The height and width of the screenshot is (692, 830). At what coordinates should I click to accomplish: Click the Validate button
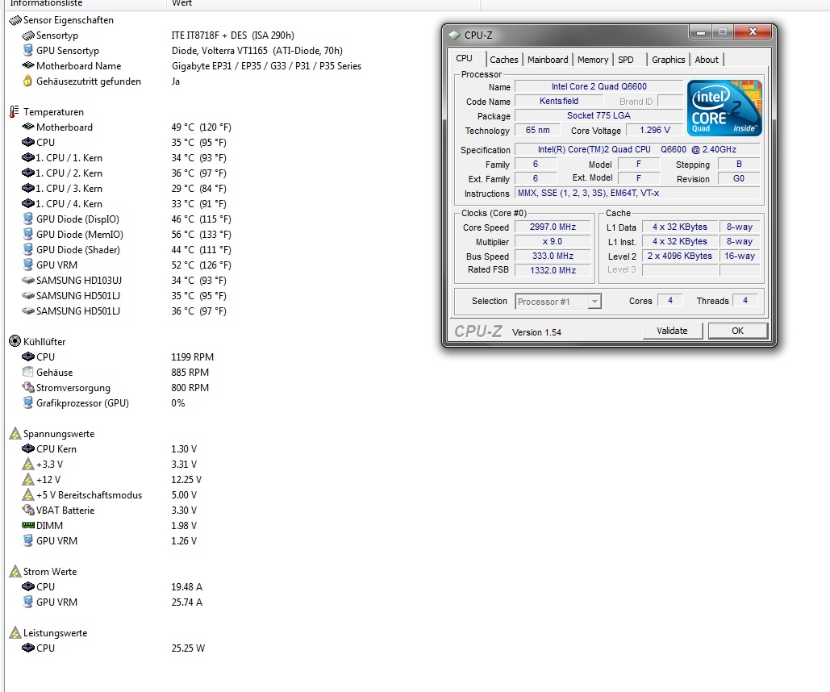coord(672,331)
